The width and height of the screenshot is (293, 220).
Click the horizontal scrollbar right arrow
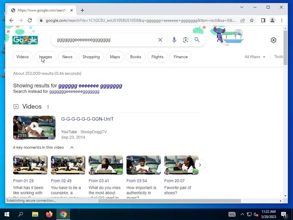coord(280,201)
